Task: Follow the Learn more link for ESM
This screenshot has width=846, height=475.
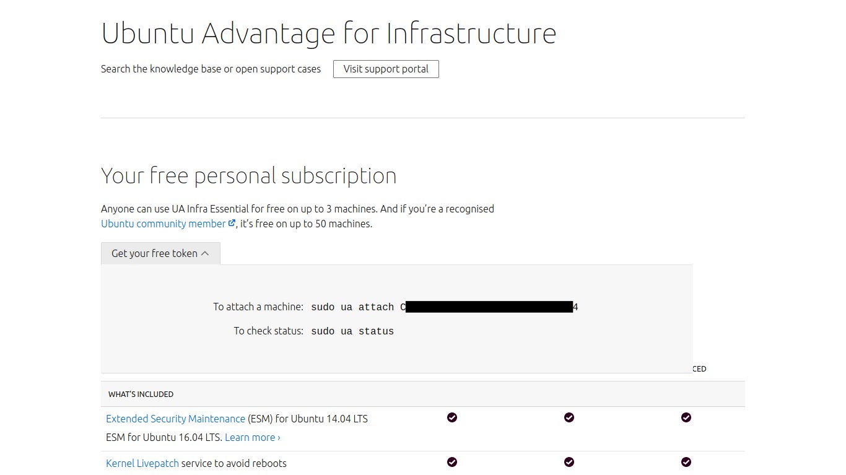Action: 253,437
